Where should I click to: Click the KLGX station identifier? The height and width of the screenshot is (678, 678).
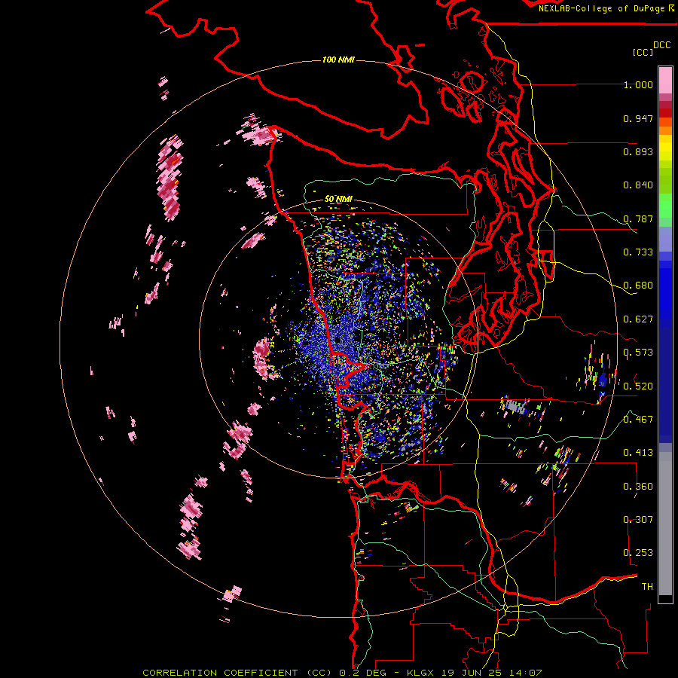coord(420,673)
